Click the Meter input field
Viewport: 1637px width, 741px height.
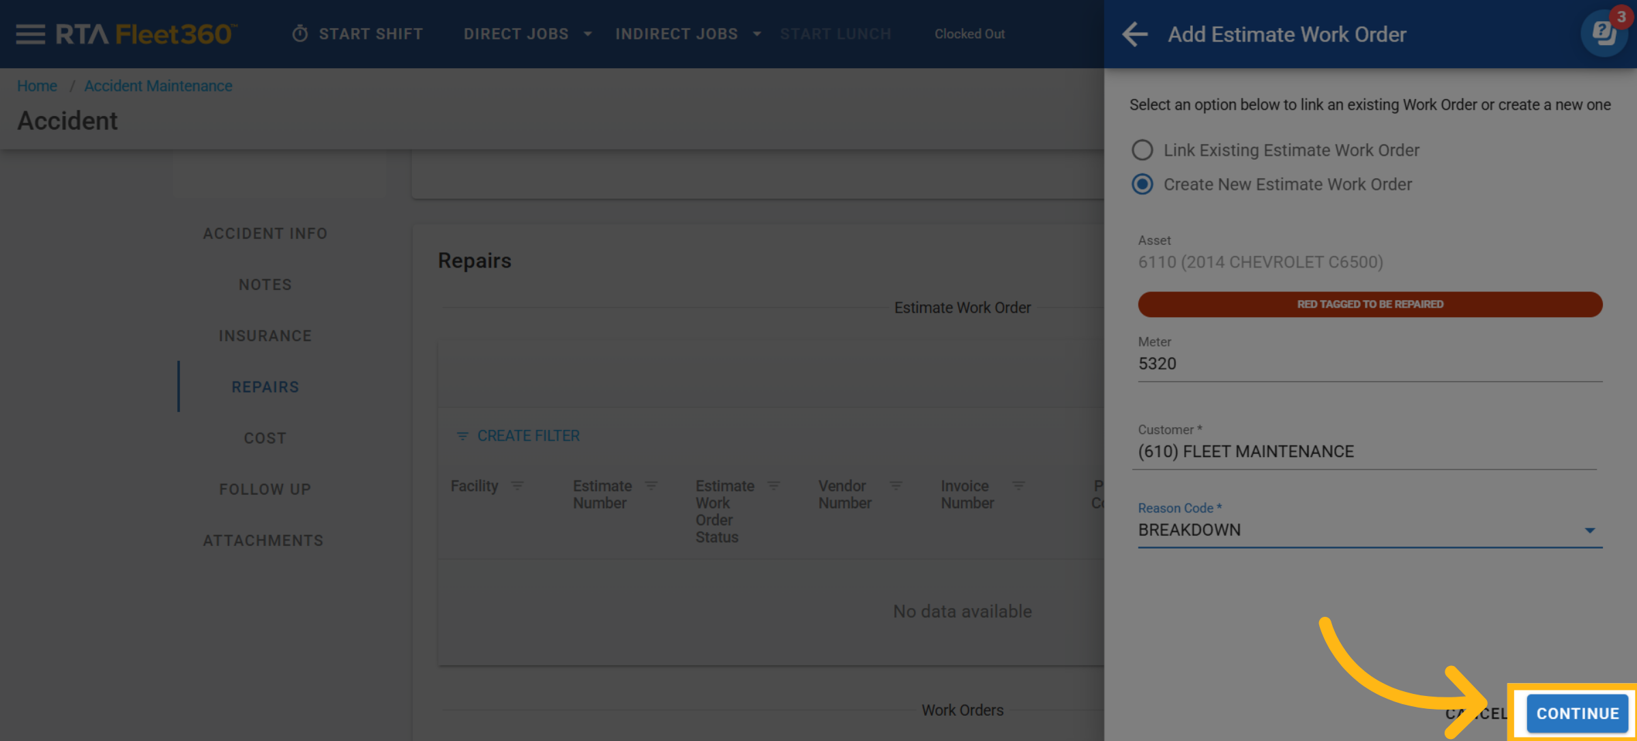tap(1369, 364)
